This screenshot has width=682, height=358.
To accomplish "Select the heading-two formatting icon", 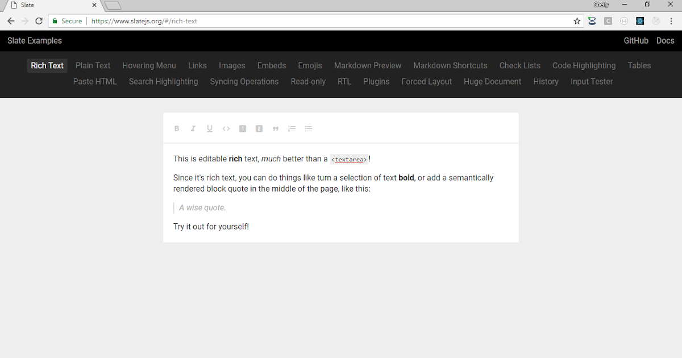I will (x=259, y=128).
